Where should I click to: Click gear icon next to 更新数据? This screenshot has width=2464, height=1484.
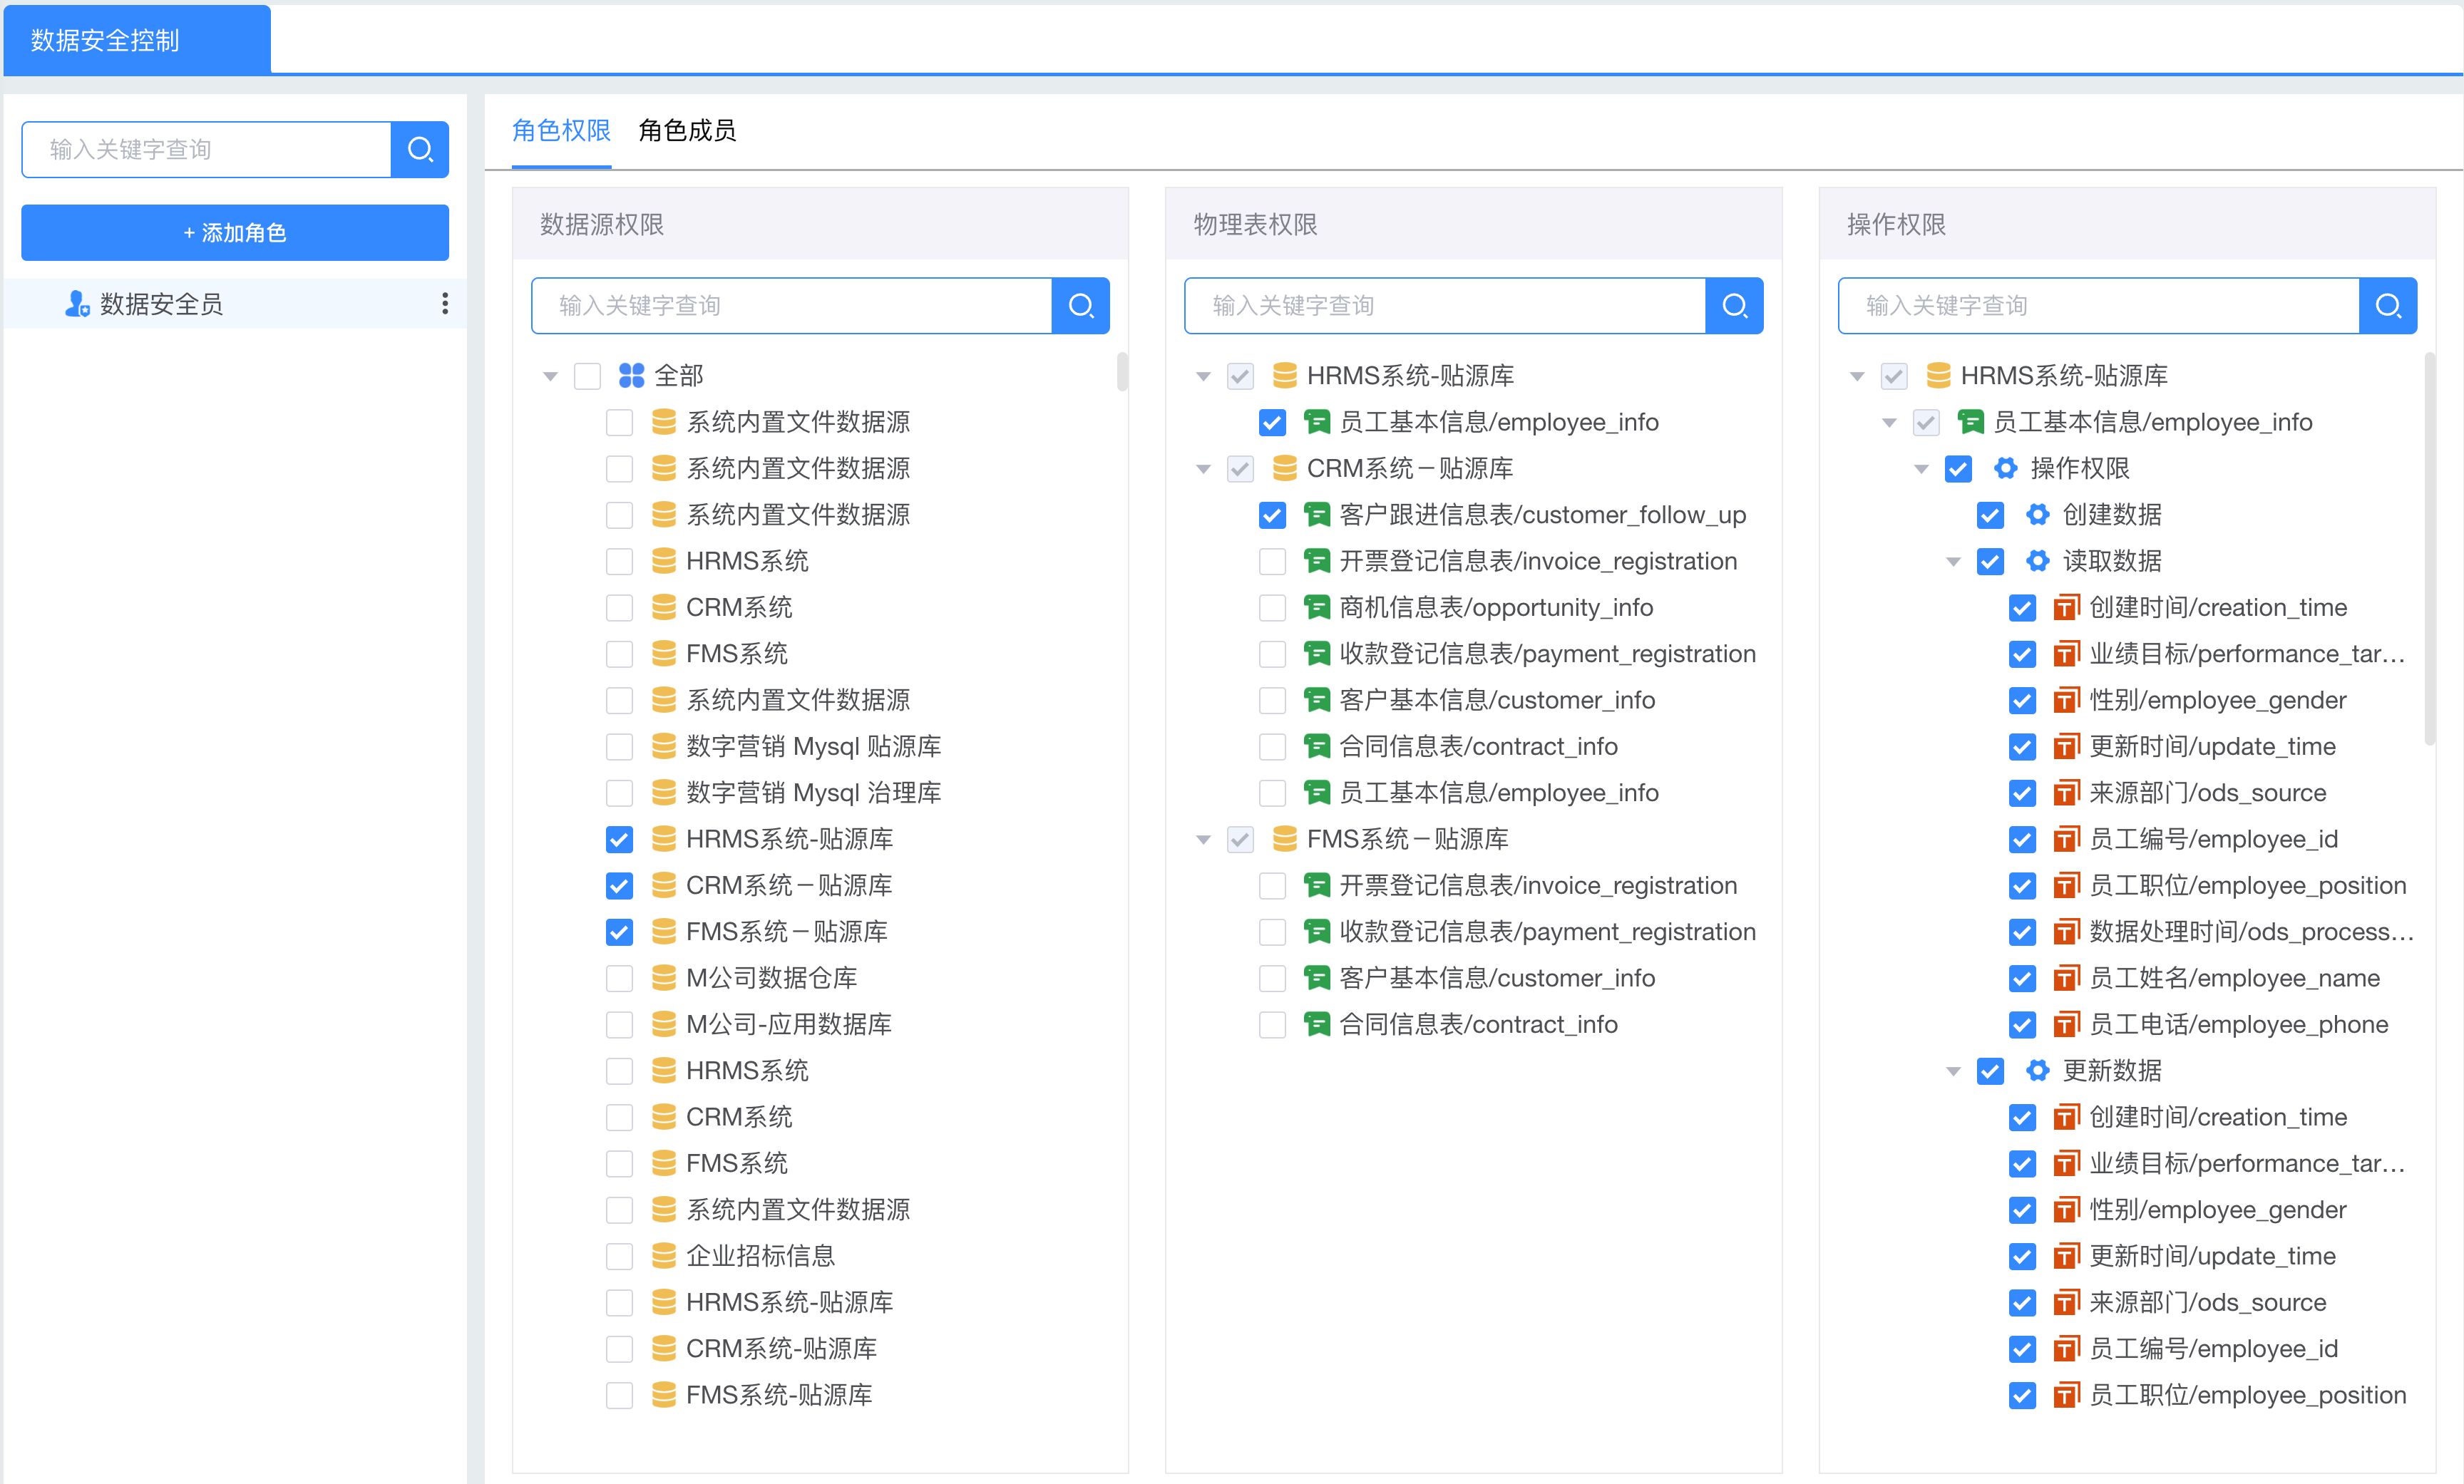pyautogui.click(x=2038, y=1071)
